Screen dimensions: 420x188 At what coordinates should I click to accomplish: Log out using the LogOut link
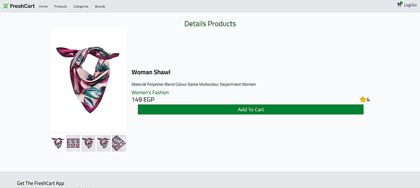[x=410, y=5]
